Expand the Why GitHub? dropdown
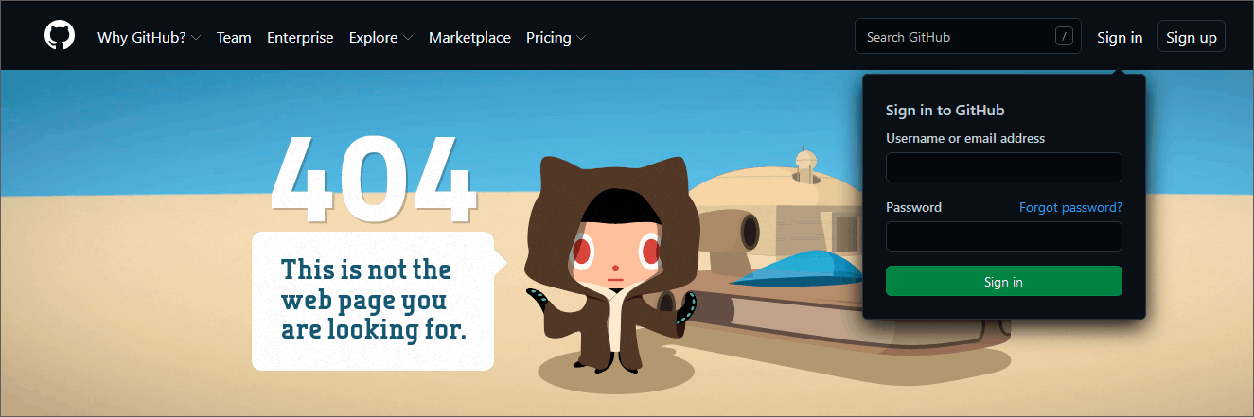 coord(149,38)
